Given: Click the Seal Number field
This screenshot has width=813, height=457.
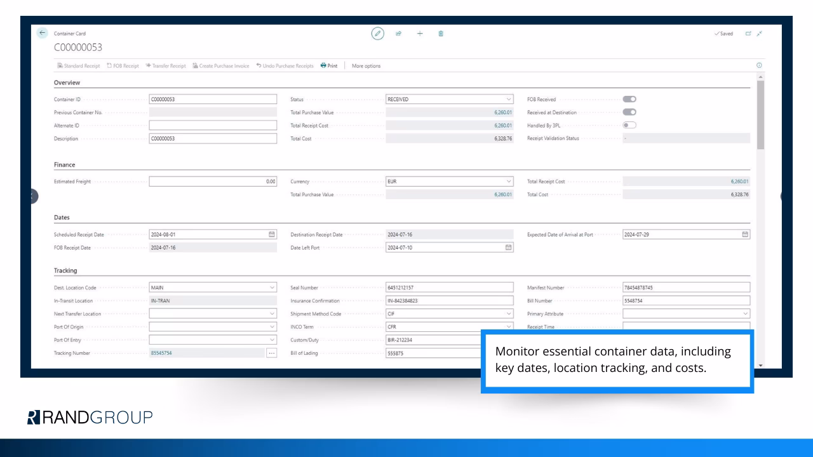Looking at the screenshot, I should pos(449,288).
